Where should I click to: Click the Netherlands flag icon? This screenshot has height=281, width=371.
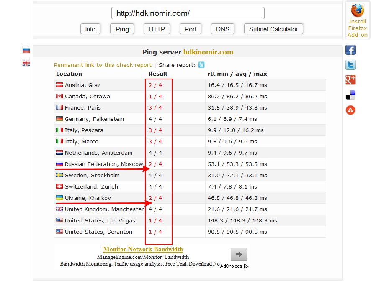(59, 153)
